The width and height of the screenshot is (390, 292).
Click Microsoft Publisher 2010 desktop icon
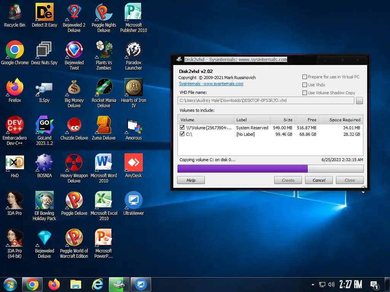pyautogui.click(x=134, y=17)
